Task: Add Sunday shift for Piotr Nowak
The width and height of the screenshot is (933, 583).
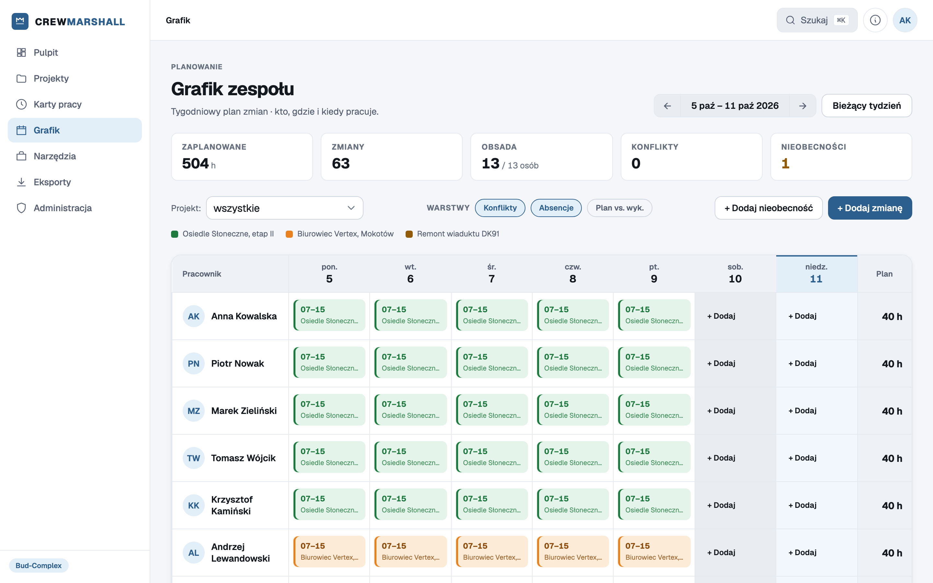Action: (x=802, y=364)
